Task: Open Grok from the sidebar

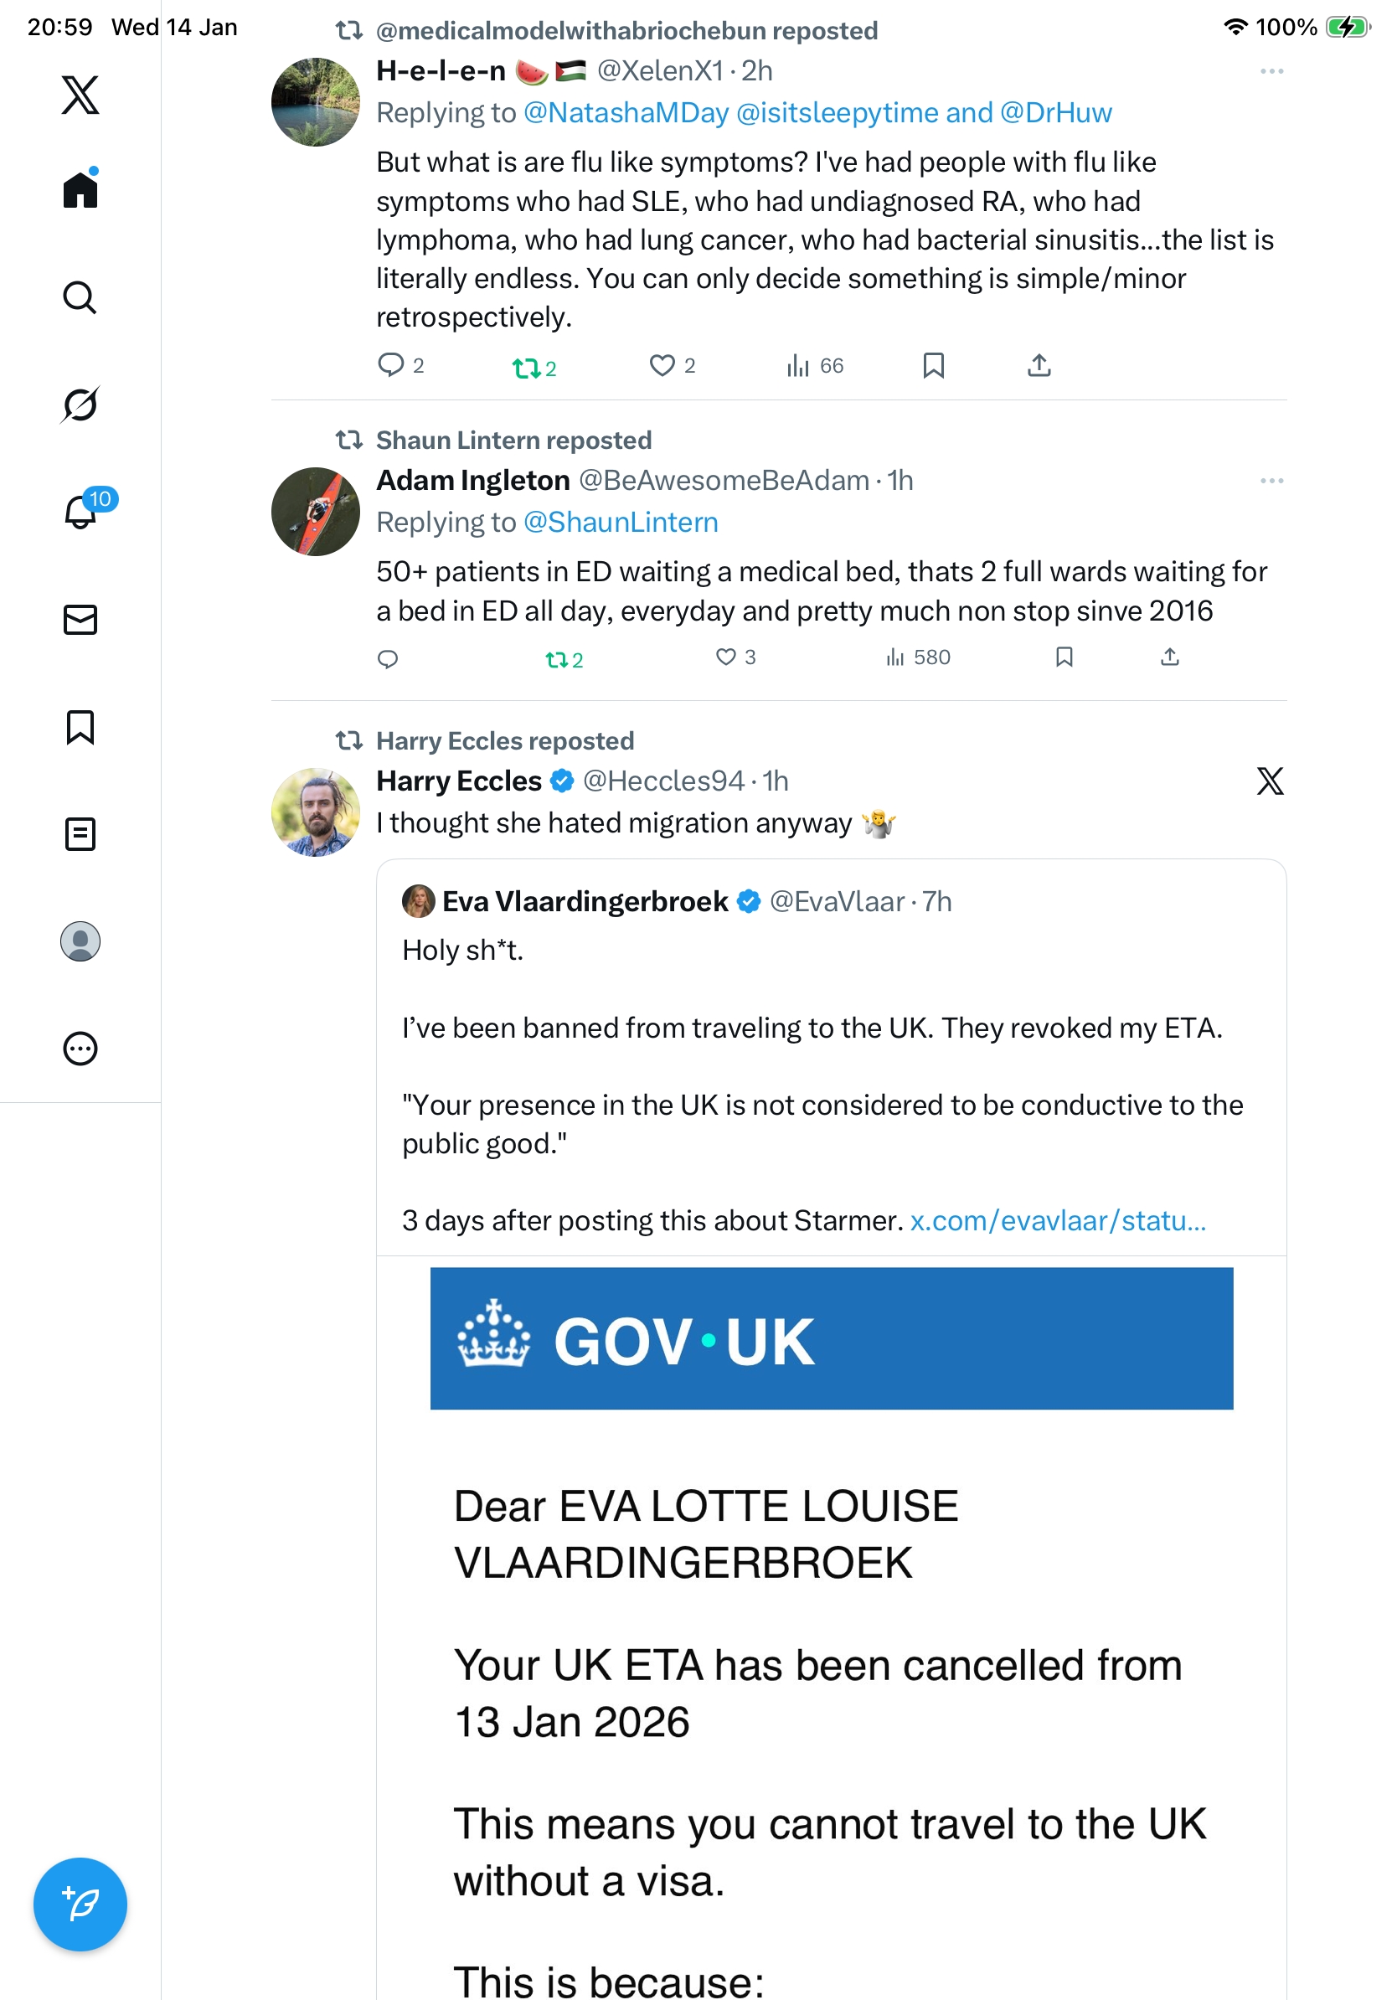Action: [x=80, y=405]
